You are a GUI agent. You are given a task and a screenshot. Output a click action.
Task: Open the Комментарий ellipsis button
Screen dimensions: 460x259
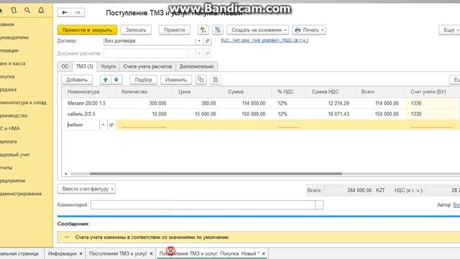(x=319, y=205)
